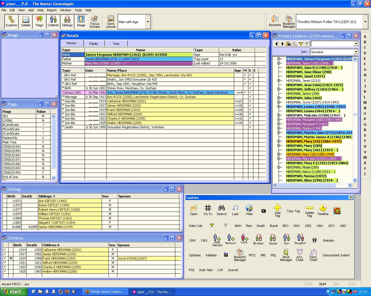Open the Image window toolbar icon

point(81,22)
